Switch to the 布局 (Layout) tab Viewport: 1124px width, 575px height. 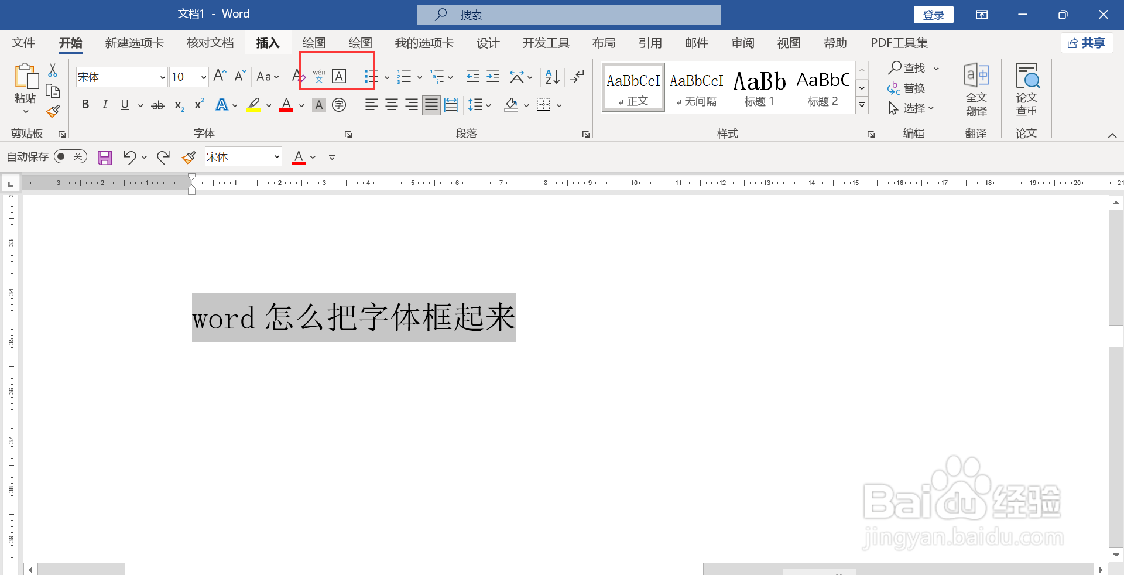pos(604,43)
